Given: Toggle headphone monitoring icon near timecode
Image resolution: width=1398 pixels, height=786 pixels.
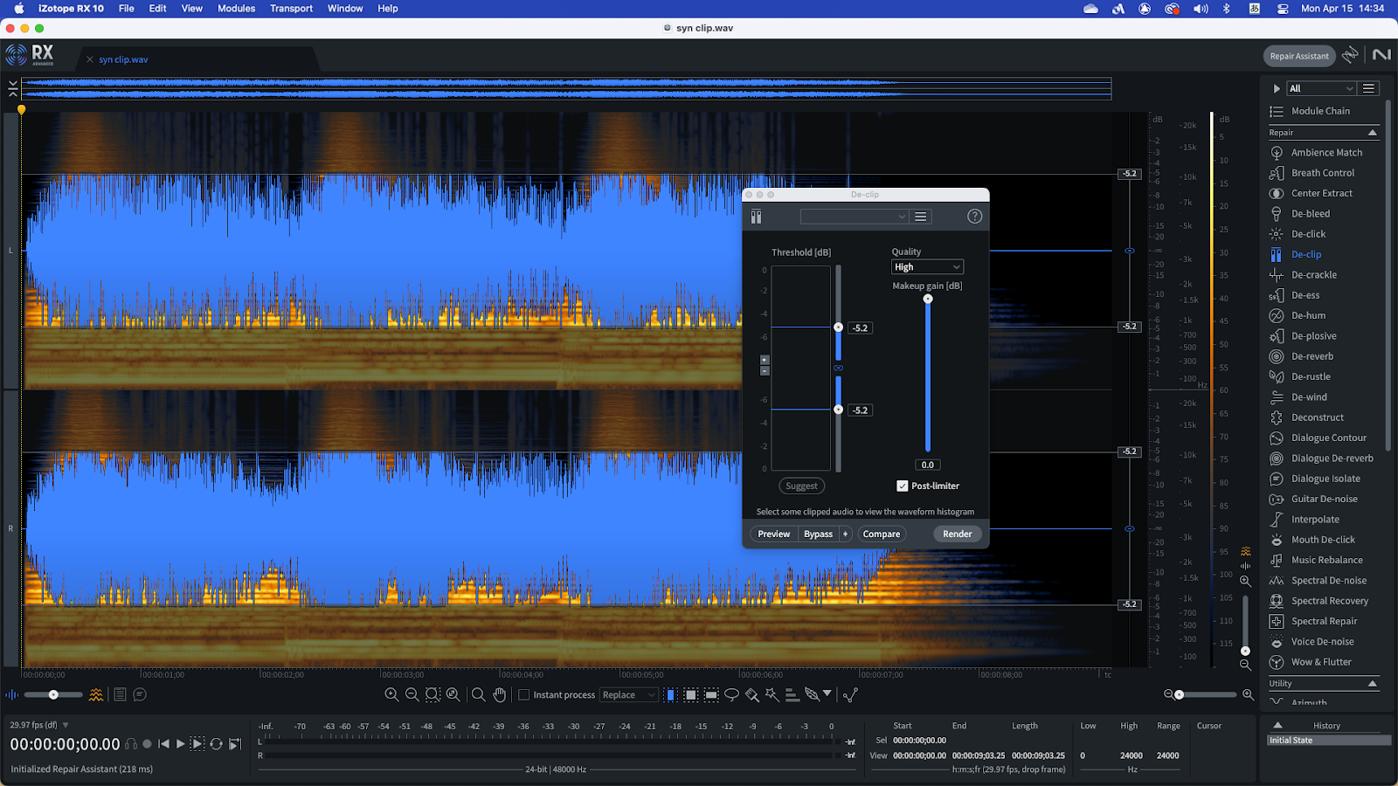Looking at the screenshot, I should click(131, 744).
